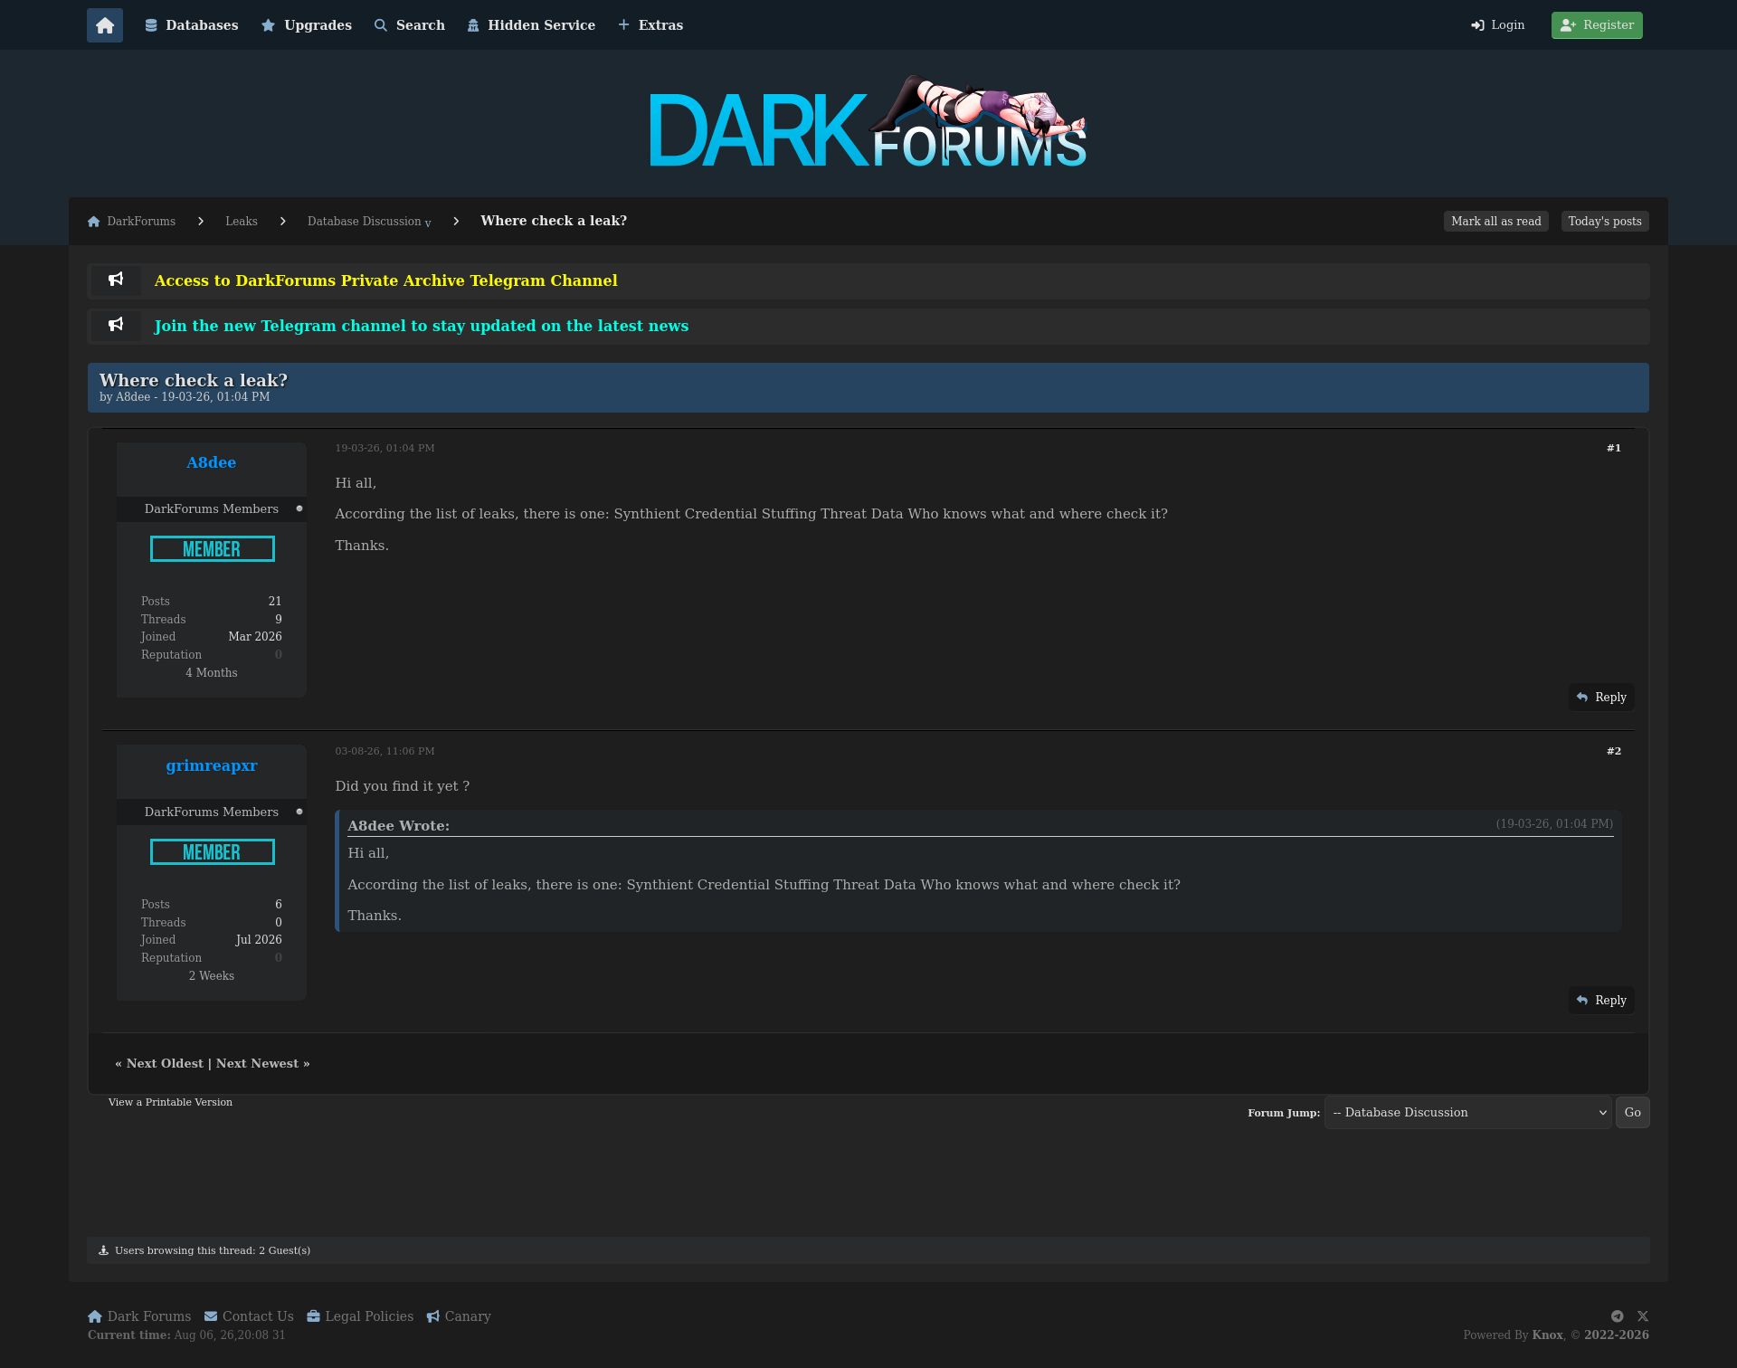Open the Database Discussion breadcrumb
Image resolution: width=1737 pixels, height=1368 pixels.
pos(365,222)
